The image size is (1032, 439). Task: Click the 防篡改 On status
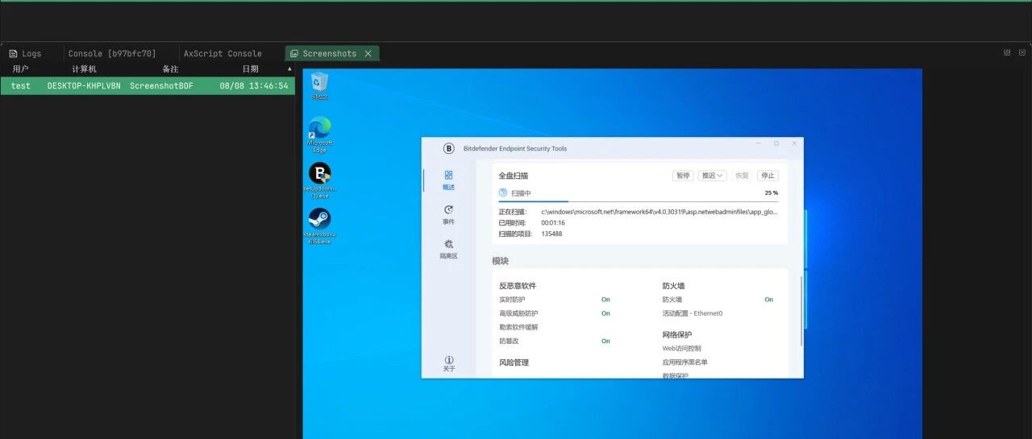605,342
